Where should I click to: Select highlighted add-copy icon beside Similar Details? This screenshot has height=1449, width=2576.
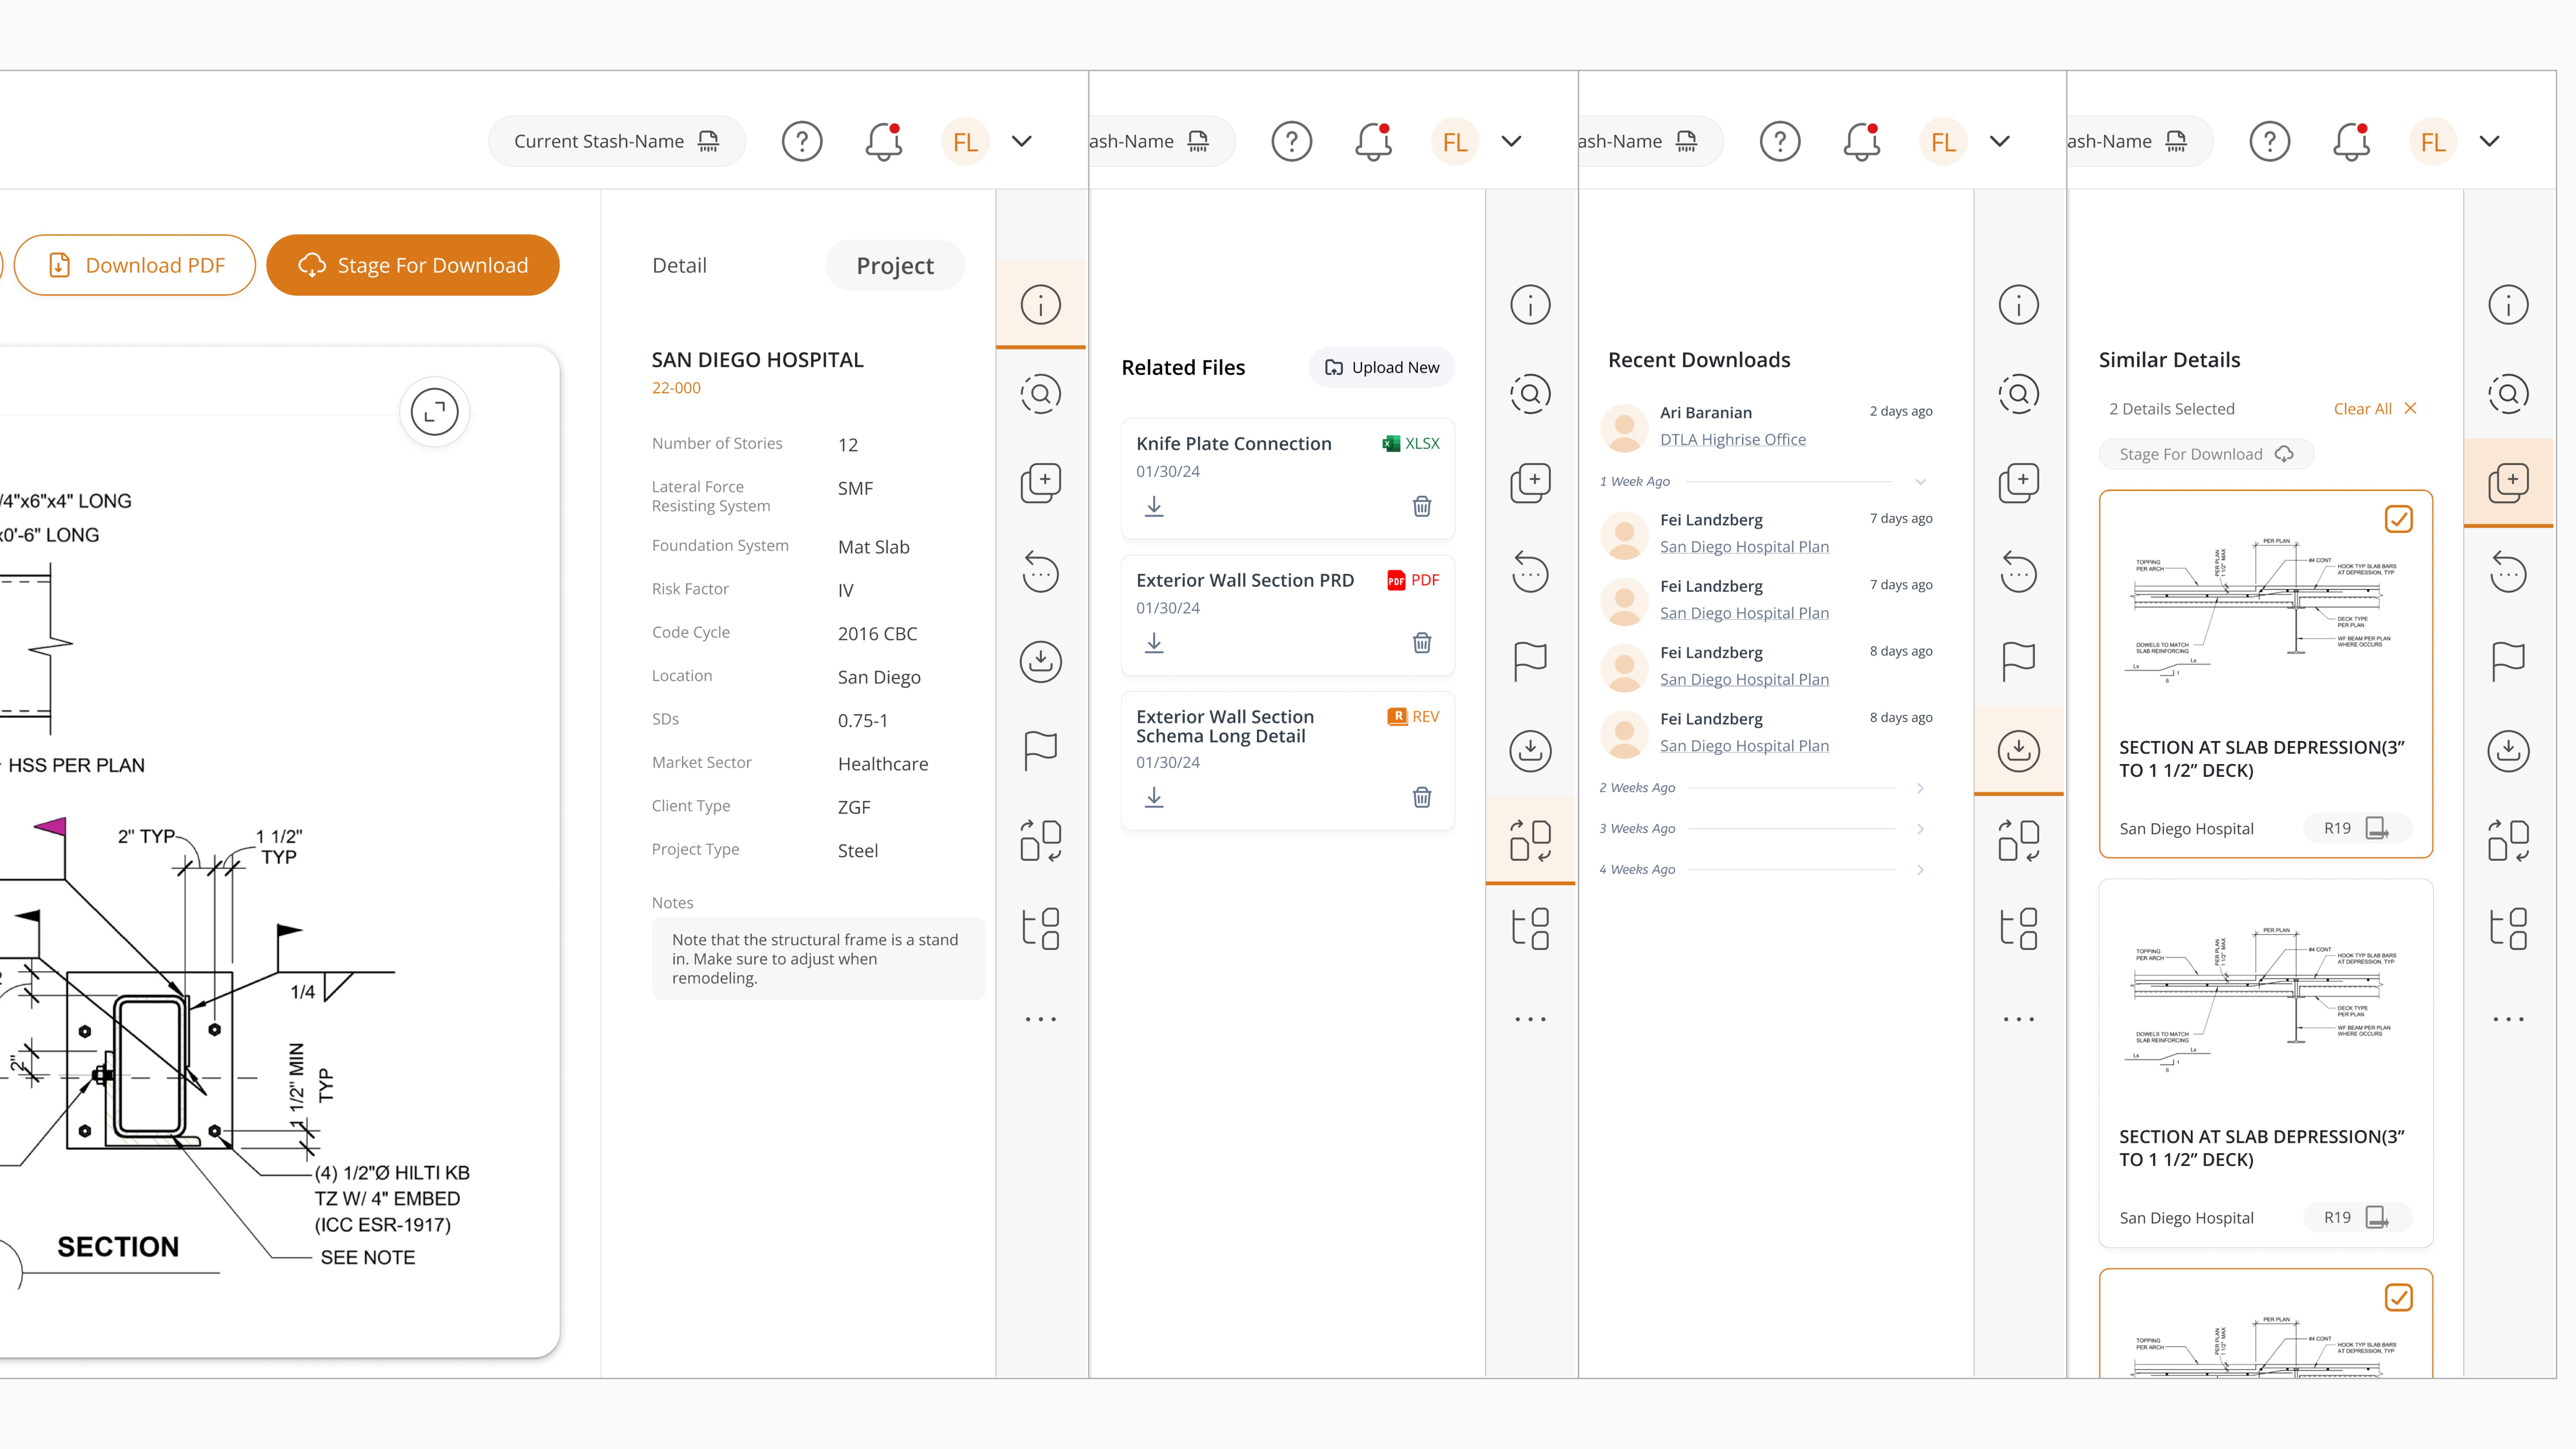tap(2508, 483)
